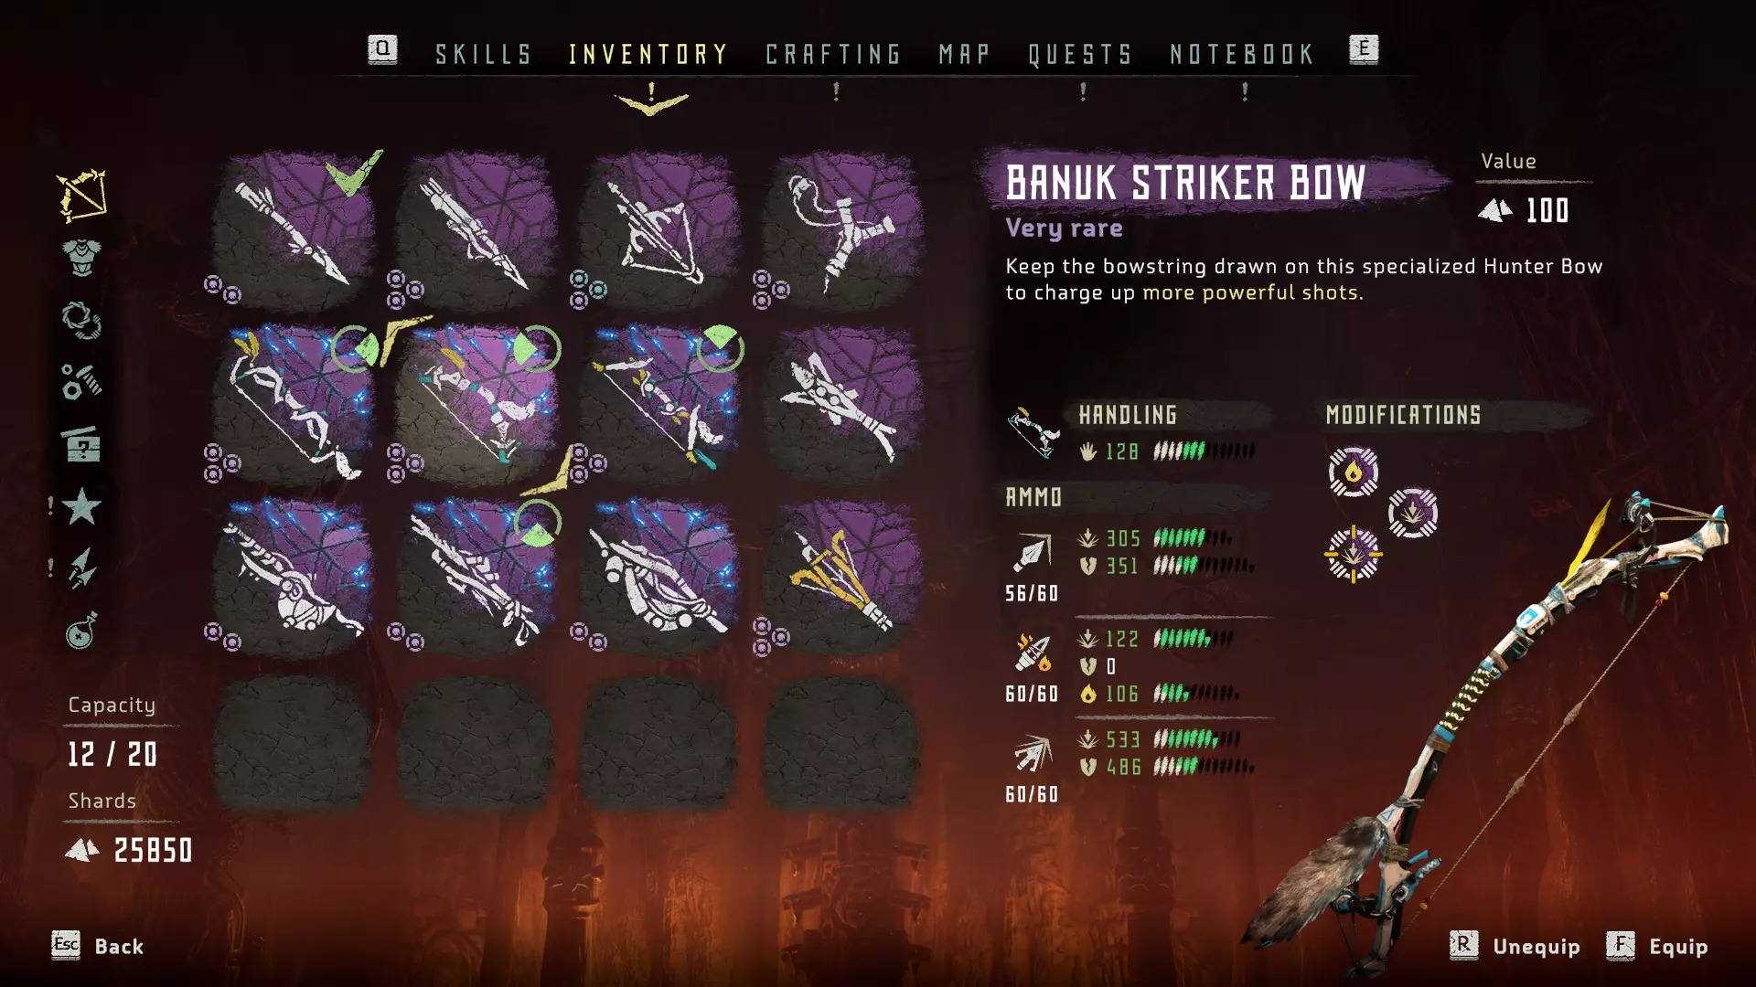The height and width of the screenshot is (987, 1756).
Task: Select the sling weapon in first row
Action: pos(841,230)
